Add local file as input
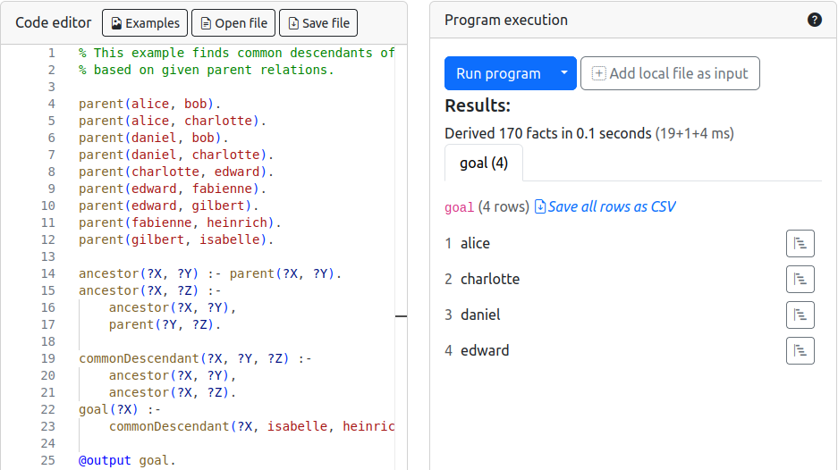838x470 pixels. [670, 73]
